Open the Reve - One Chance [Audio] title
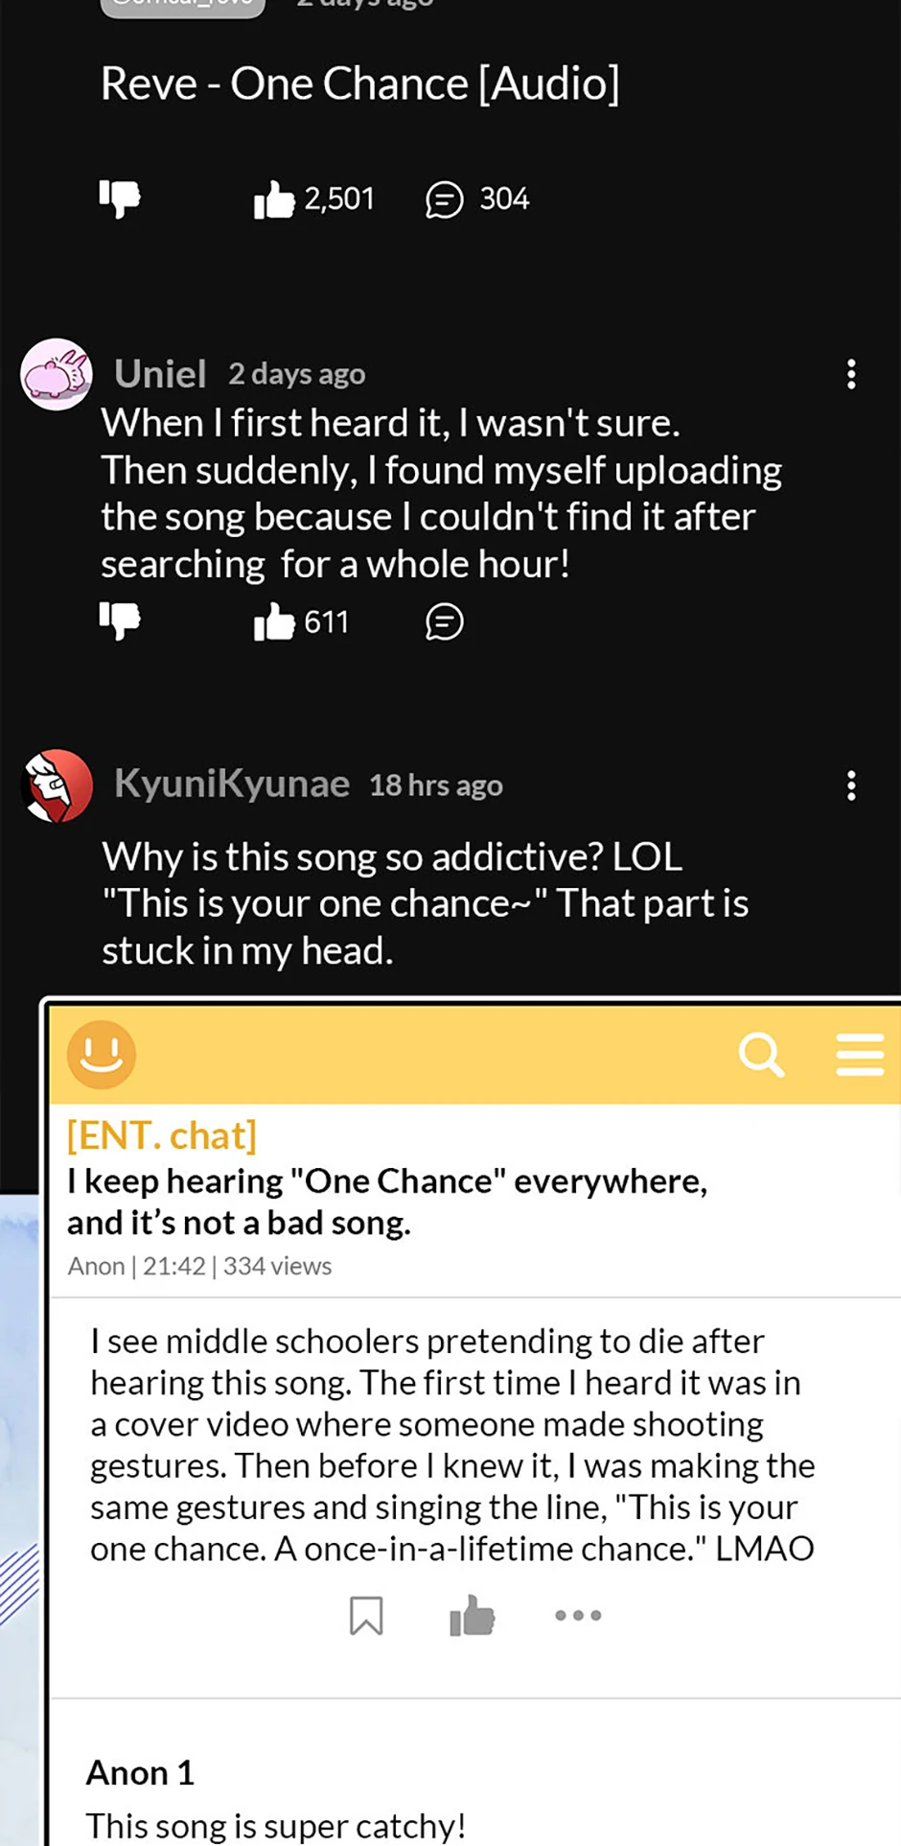 (360, 83)
